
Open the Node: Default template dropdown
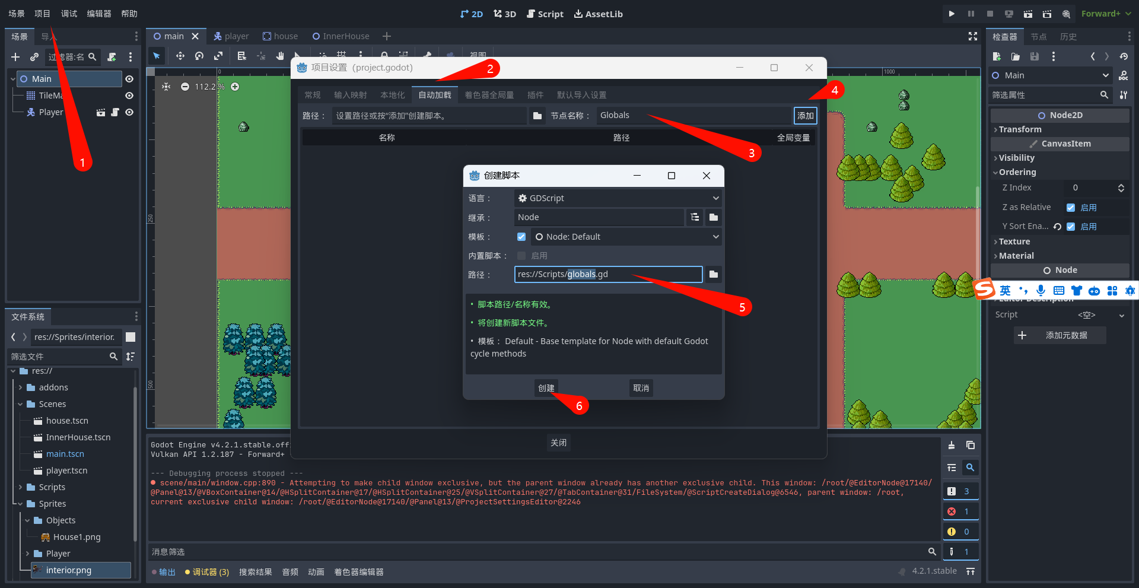[626, 237]
